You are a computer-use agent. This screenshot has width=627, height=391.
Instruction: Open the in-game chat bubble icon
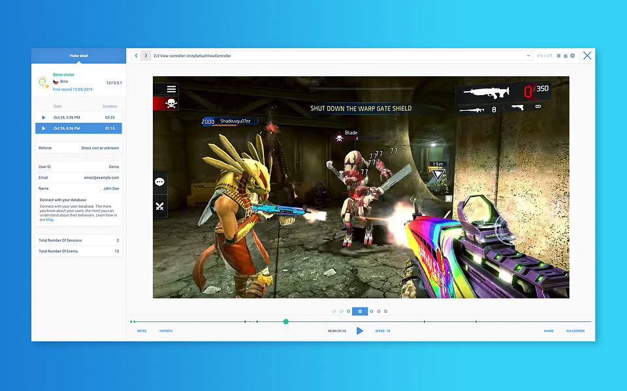[x=159, y=182]
